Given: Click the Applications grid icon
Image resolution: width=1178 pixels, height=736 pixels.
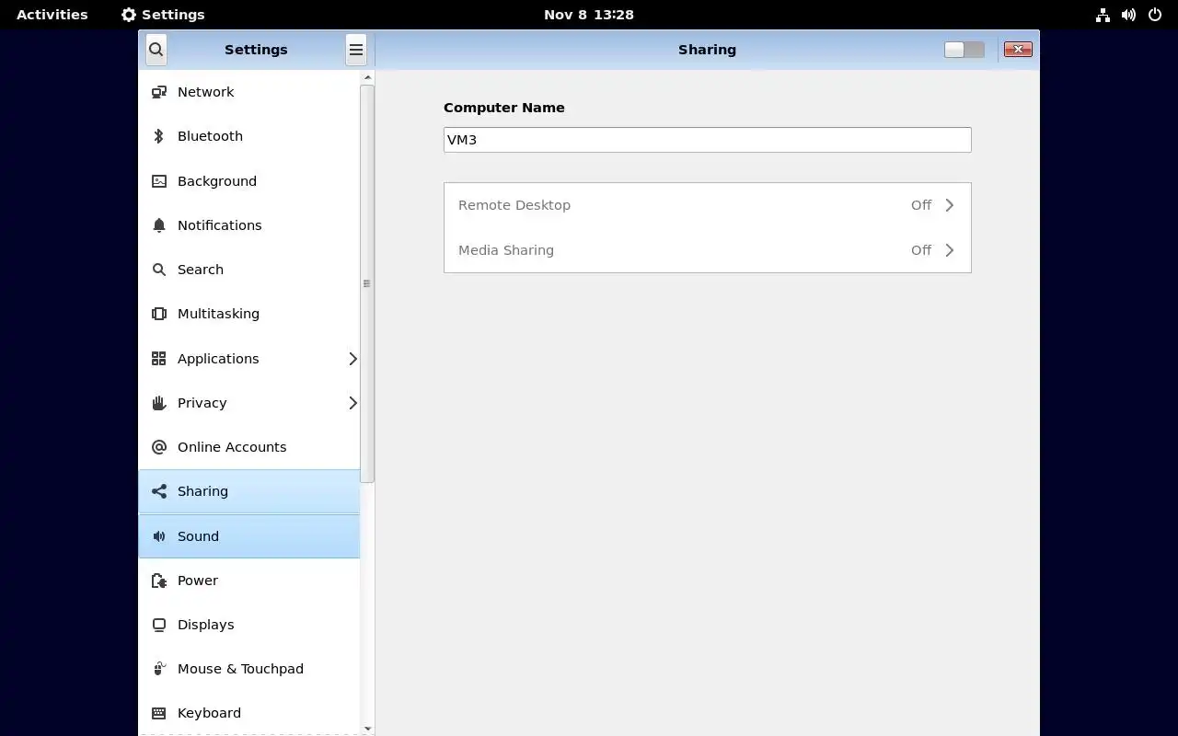Looking at the screenshot, I should point(159,359).
